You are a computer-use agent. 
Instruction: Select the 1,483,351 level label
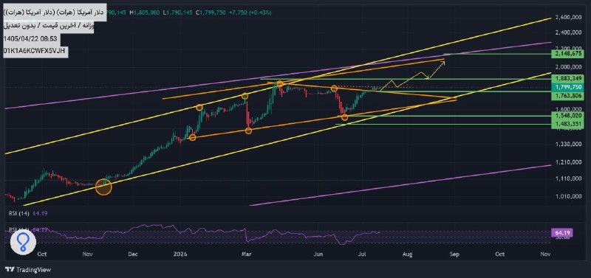pos(567,124)
